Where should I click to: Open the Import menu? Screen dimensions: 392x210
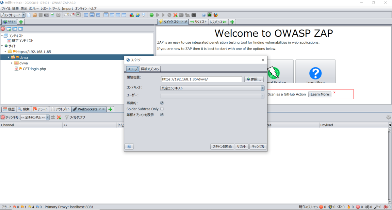[67, 8]
